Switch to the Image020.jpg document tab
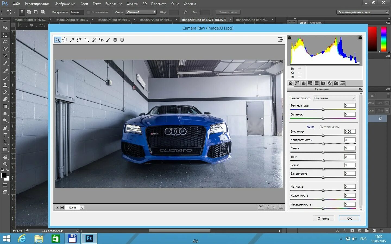 pyautogui.click(x=72, y=20)
